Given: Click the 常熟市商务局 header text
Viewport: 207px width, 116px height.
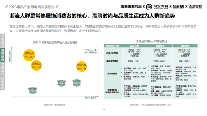Looking at the screenshot, I should click(131, 6).
